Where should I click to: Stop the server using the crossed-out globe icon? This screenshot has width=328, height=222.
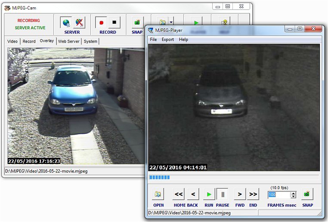(x=79, y=22)
